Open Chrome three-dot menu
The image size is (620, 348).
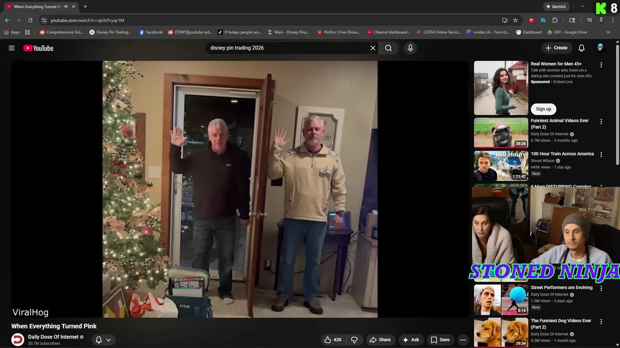pos(613,20)
